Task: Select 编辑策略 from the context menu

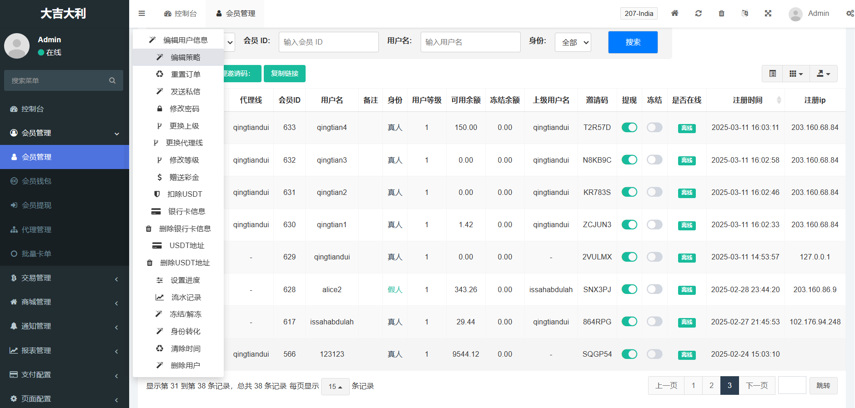Action: pos(185,57)
